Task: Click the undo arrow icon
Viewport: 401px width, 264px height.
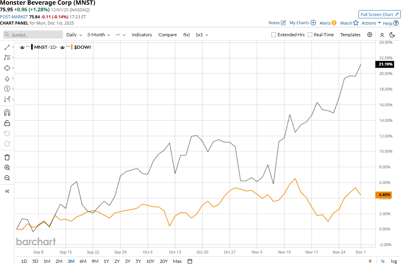Action: tap(7, 133)
